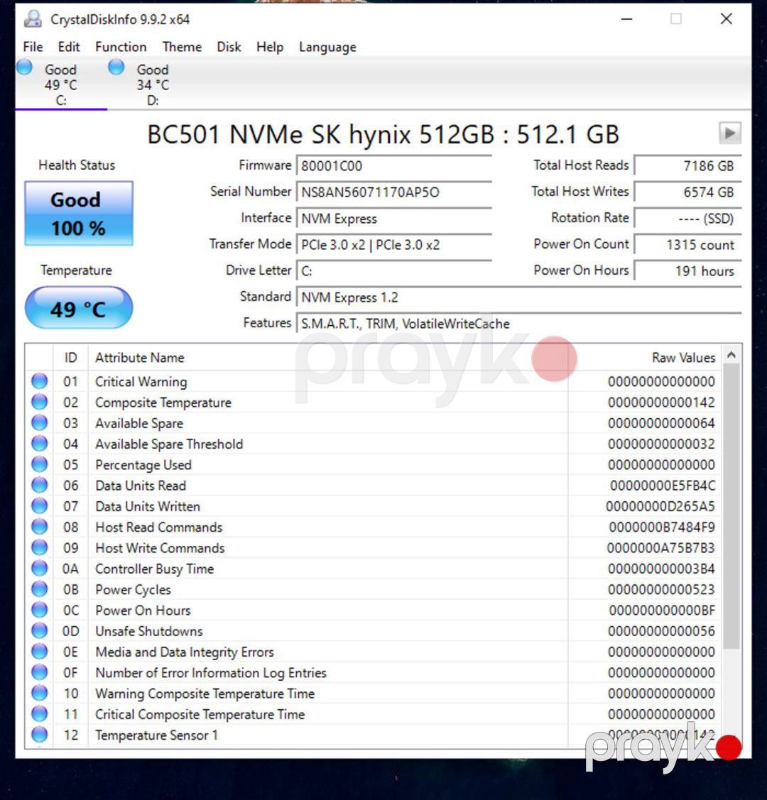Viewport: 767px width, 800px height.
Task: Select the Unsafe Shutdowns attribute name
Action: [149, 631]
